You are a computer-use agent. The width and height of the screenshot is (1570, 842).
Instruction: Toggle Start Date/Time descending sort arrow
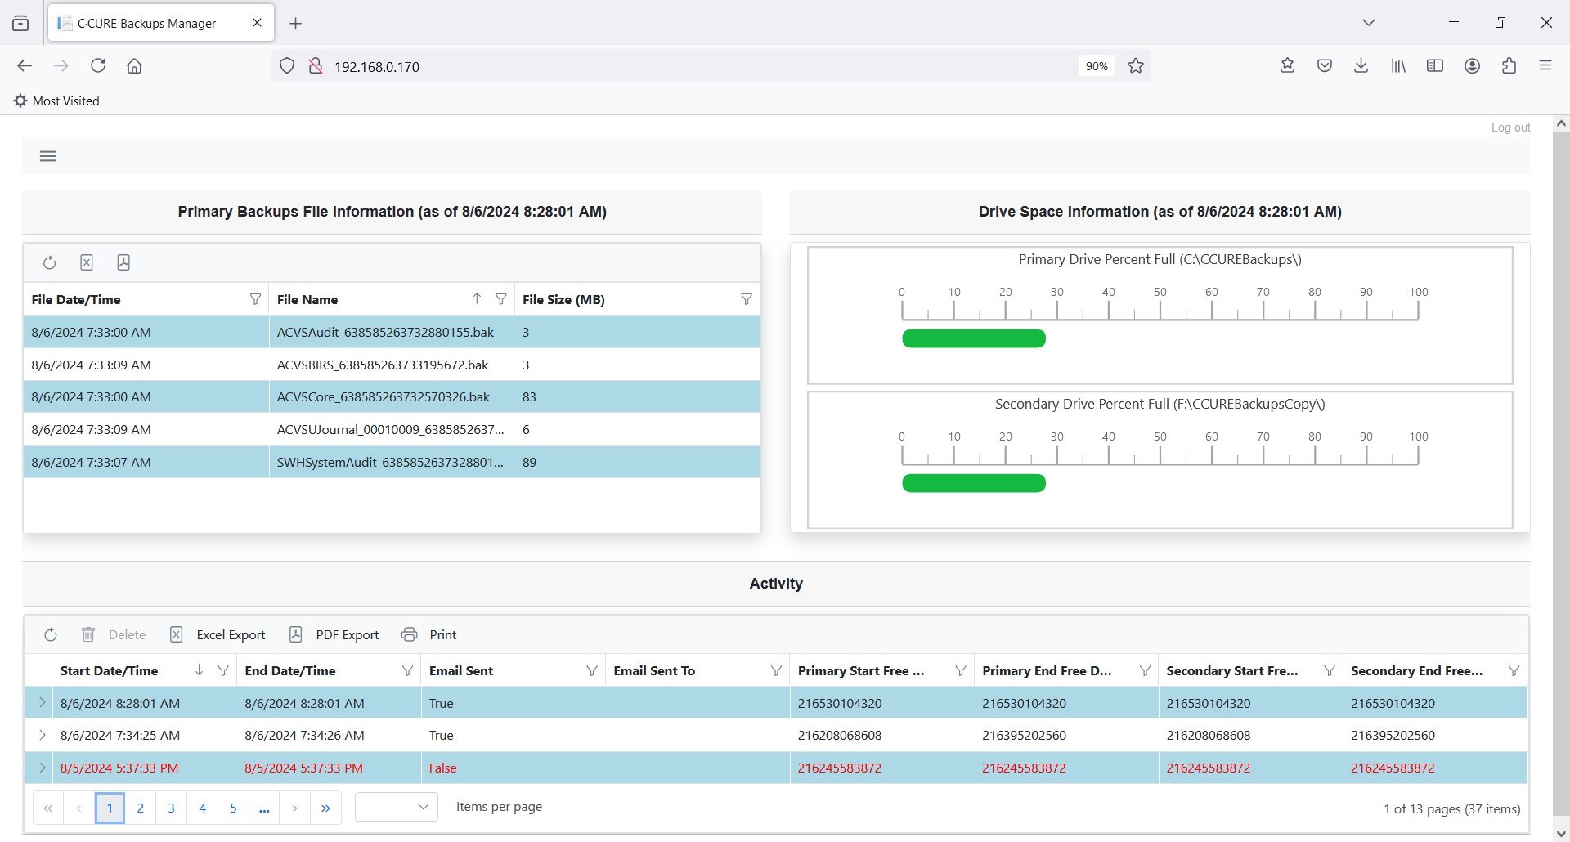point(199,670)
